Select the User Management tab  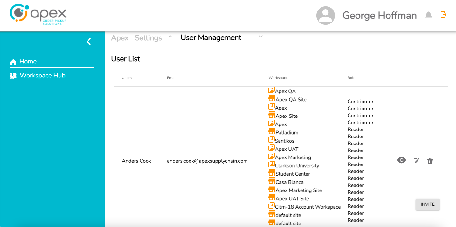click(211, 38)
